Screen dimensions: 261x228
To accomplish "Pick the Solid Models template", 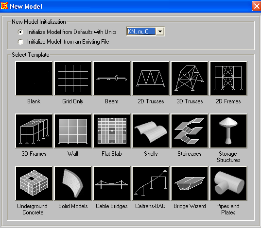I will click(73, 183).
